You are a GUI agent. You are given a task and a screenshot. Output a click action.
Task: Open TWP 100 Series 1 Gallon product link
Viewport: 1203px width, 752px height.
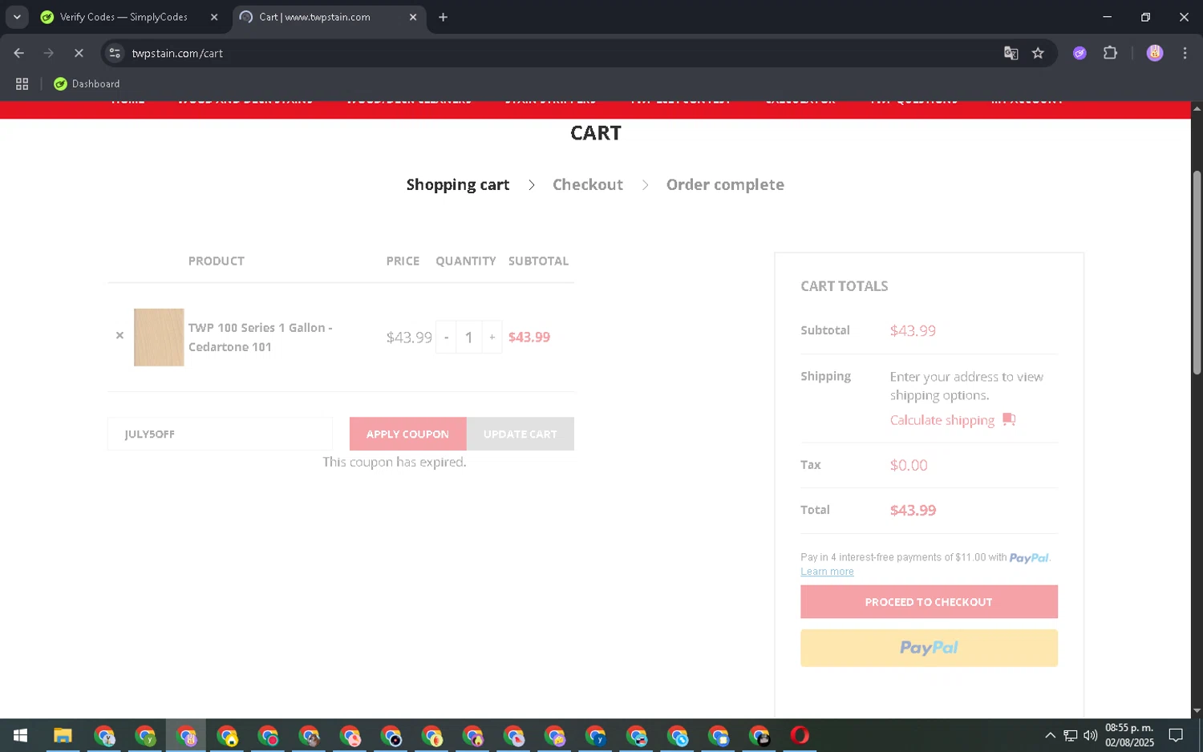pos(260,338)
